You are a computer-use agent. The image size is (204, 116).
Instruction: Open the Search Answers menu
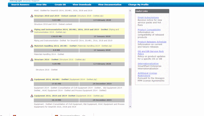pos(20,5)
